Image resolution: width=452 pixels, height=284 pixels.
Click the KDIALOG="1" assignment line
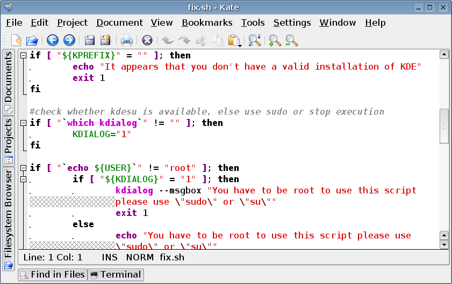pyautogui.click(x=102, y=134)
